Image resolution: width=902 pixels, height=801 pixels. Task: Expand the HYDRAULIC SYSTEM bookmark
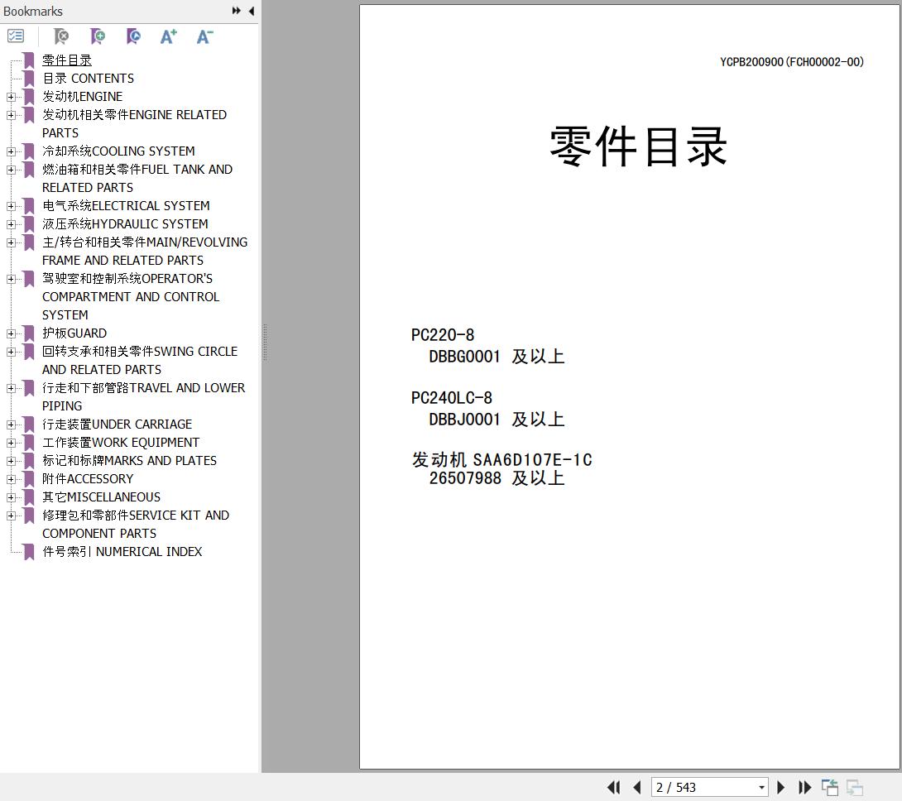tap(11, 224)
